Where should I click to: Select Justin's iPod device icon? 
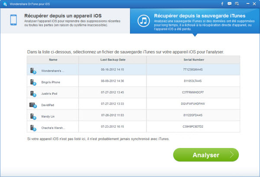pos(33,94)
